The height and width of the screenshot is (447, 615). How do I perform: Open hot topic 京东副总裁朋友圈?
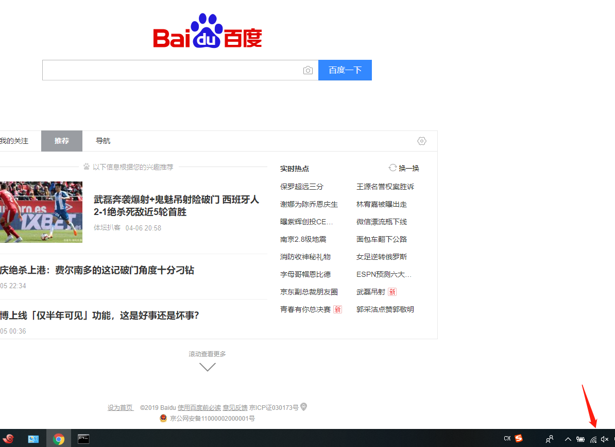point(309,292)
